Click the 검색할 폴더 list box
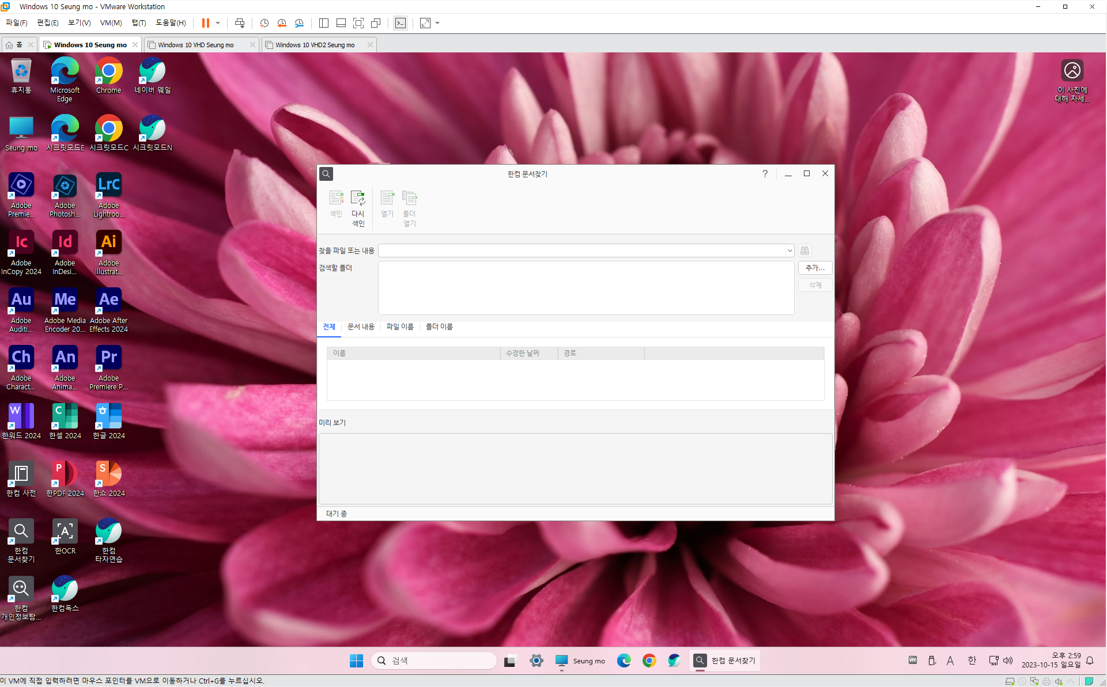 (585, 288)
